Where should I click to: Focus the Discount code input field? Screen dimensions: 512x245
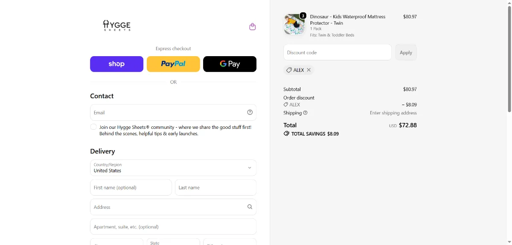[x=337, y=52]
